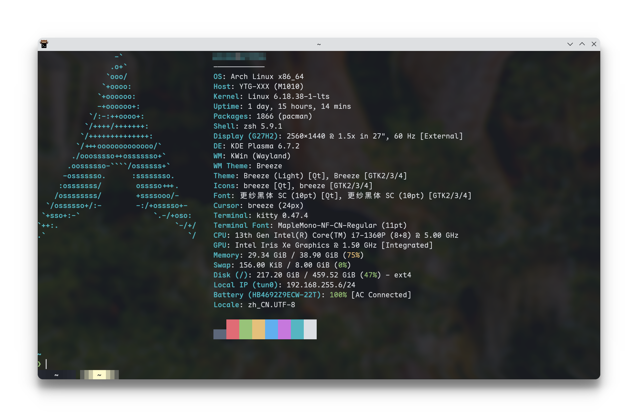Screen dimensions: 638x417
Task: Click the window title ~ text
Action: [x=319, y=44]
